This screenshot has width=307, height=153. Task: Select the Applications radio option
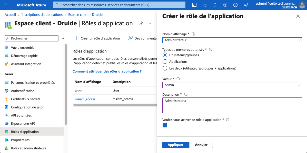tap(165, 62)
